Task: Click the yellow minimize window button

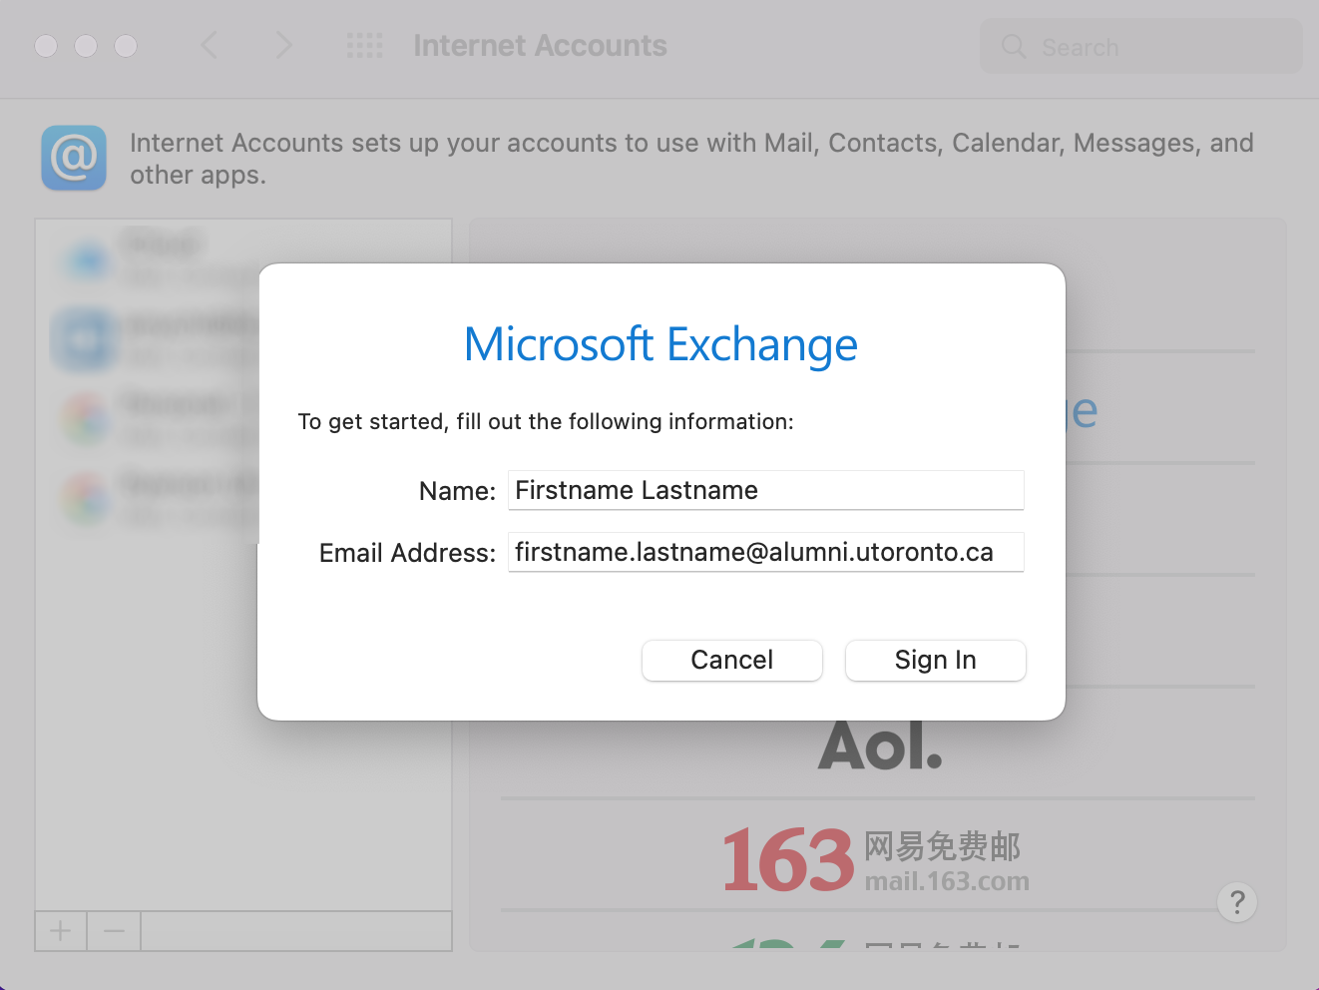Action: pos(86,46)
